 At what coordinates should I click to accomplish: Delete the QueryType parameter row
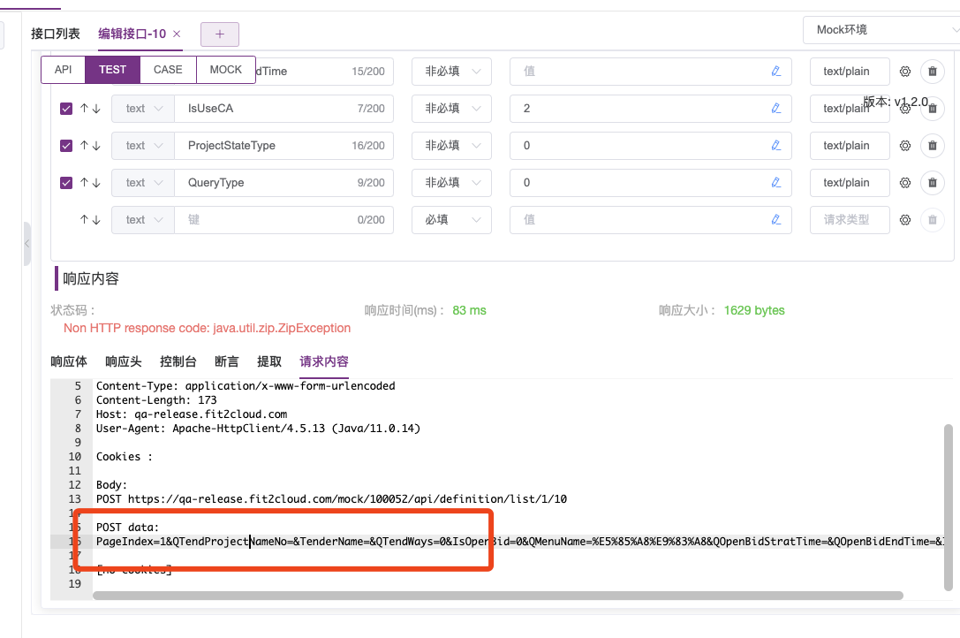933,183
